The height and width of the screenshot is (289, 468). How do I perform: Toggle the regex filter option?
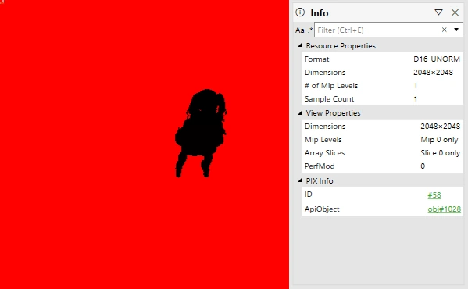tap(310, 30)
